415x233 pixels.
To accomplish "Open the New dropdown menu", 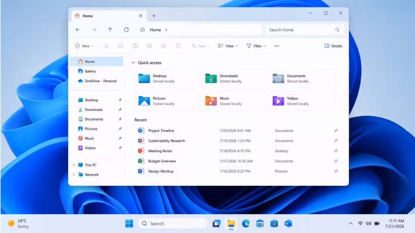I will (84, 46).
